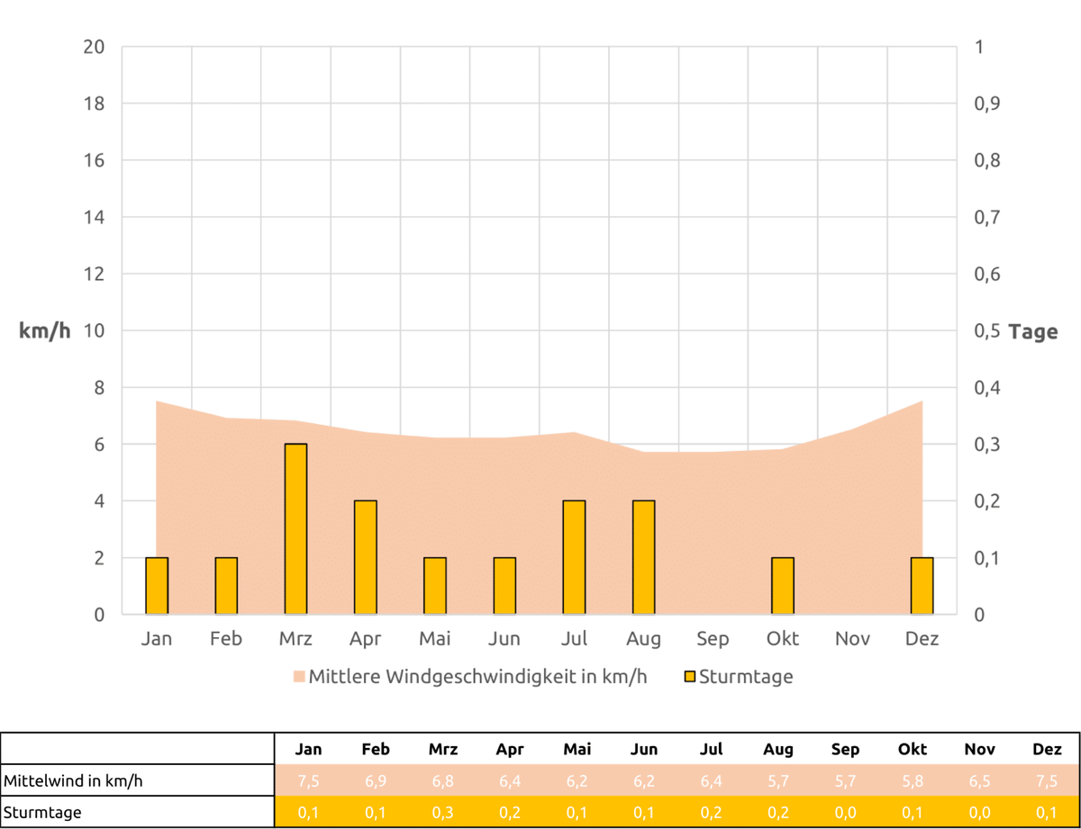Image resolution: width=1081 pixels, height=829 pixels.
Task: Click the orange Sturmtage legend swatch
Action: [x=689, y=677]
